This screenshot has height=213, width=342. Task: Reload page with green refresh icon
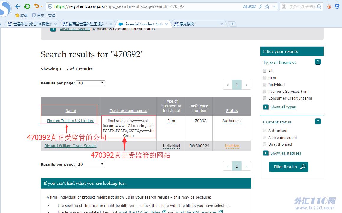[27, 6]
